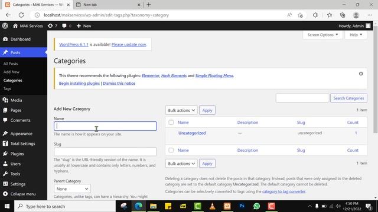Expand the Help panel
This screenshot has height=212, width=378.
coord(356,35)
